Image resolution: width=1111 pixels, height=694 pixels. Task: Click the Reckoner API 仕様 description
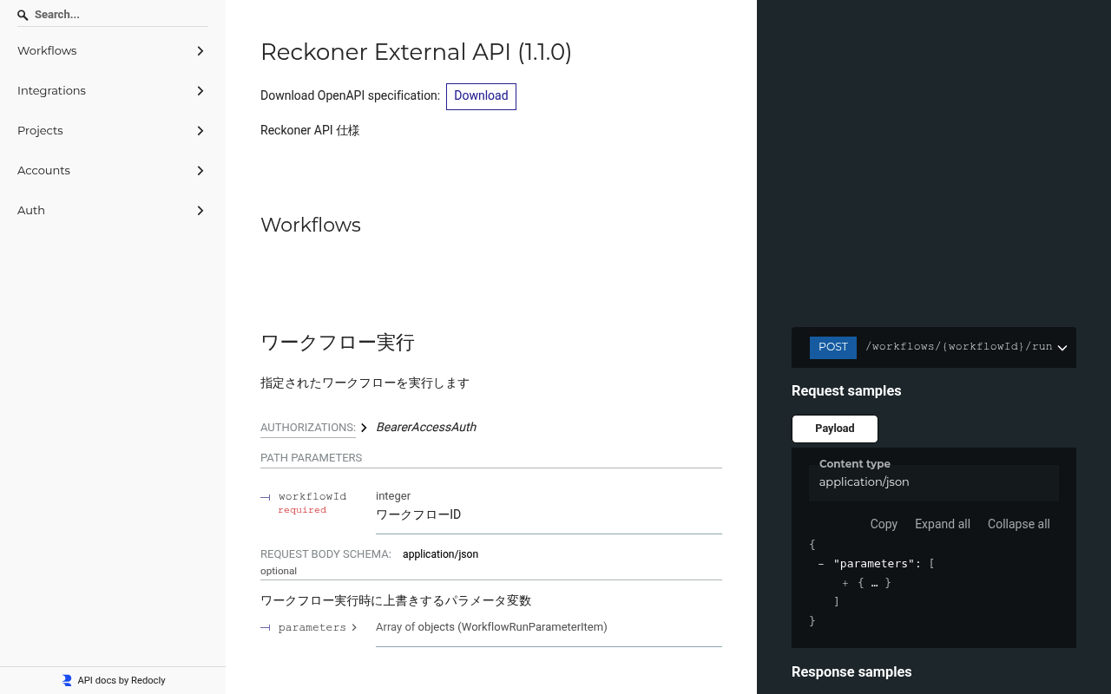pos(310,131)
